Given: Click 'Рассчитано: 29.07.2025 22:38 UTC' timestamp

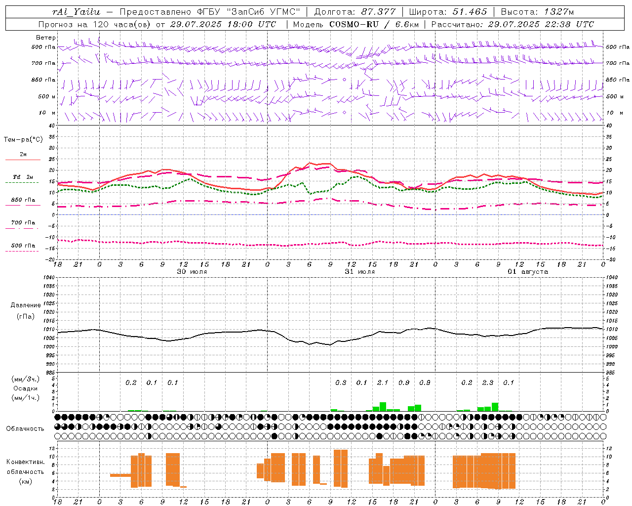Looking at the screenshot, I should (513, 24).
